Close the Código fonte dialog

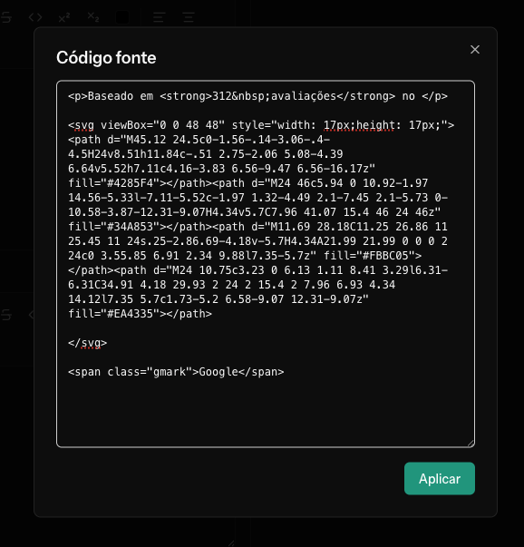click(x=475, y=50)
